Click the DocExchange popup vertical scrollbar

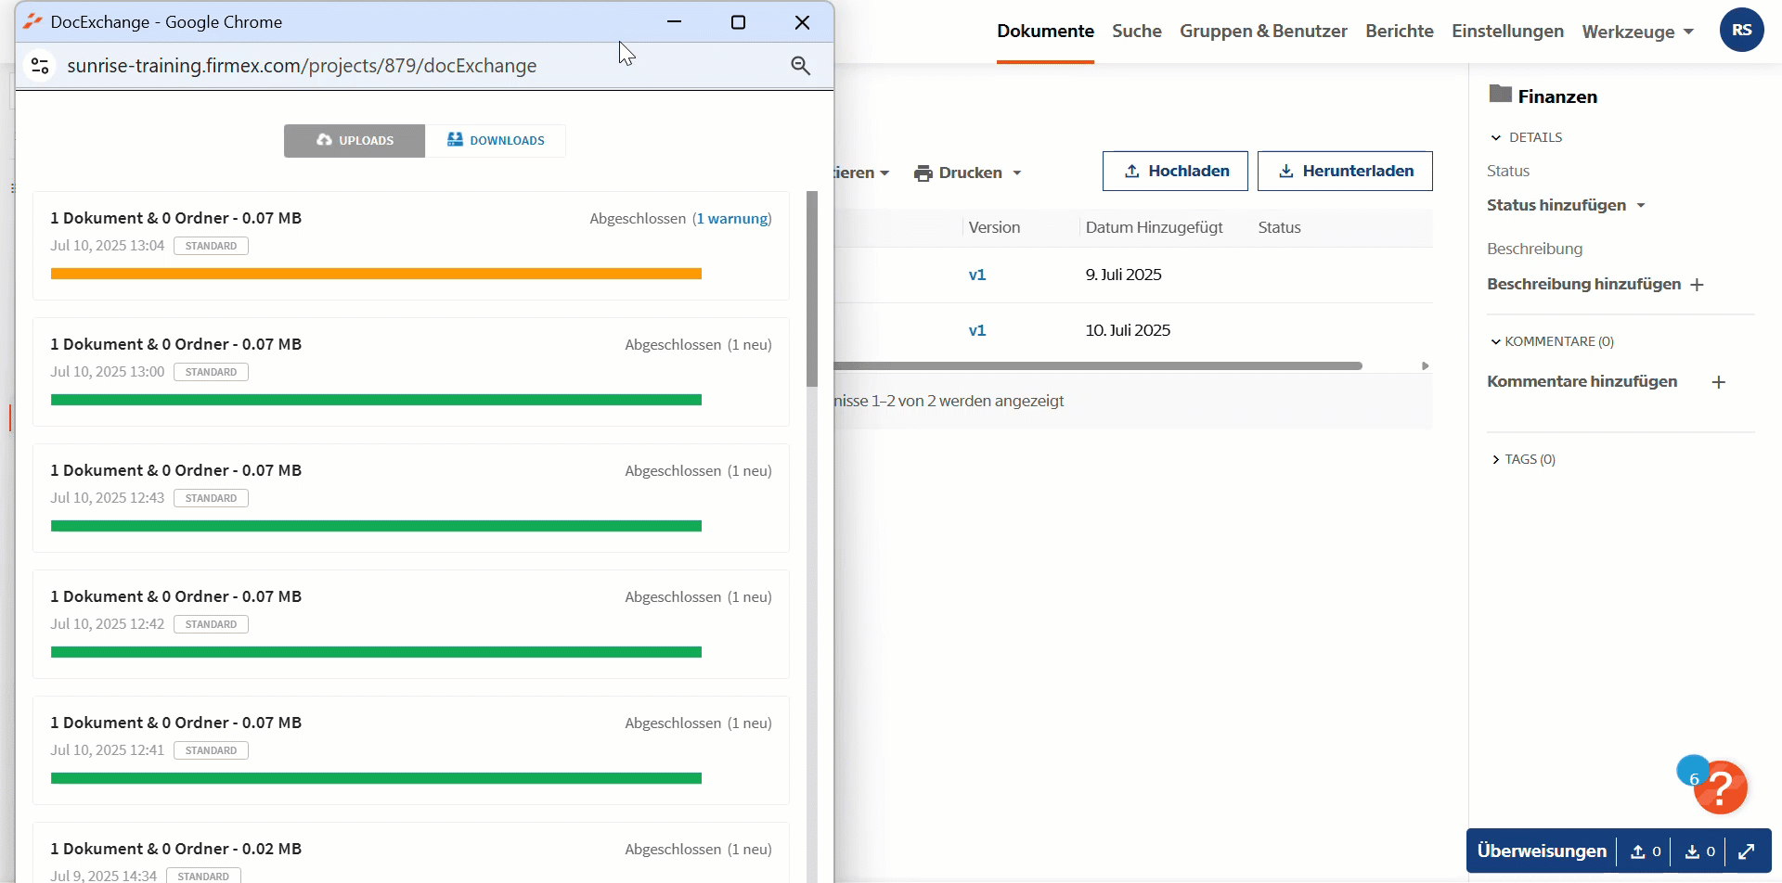coord(812,288)
